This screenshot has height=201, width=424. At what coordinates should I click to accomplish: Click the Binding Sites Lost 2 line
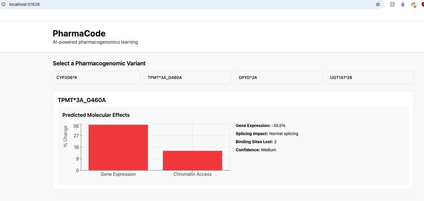click(256, 142)
